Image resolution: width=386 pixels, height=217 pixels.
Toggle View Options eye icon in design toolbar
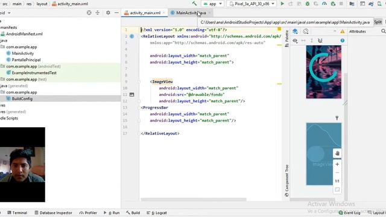[x=295, y=40]
